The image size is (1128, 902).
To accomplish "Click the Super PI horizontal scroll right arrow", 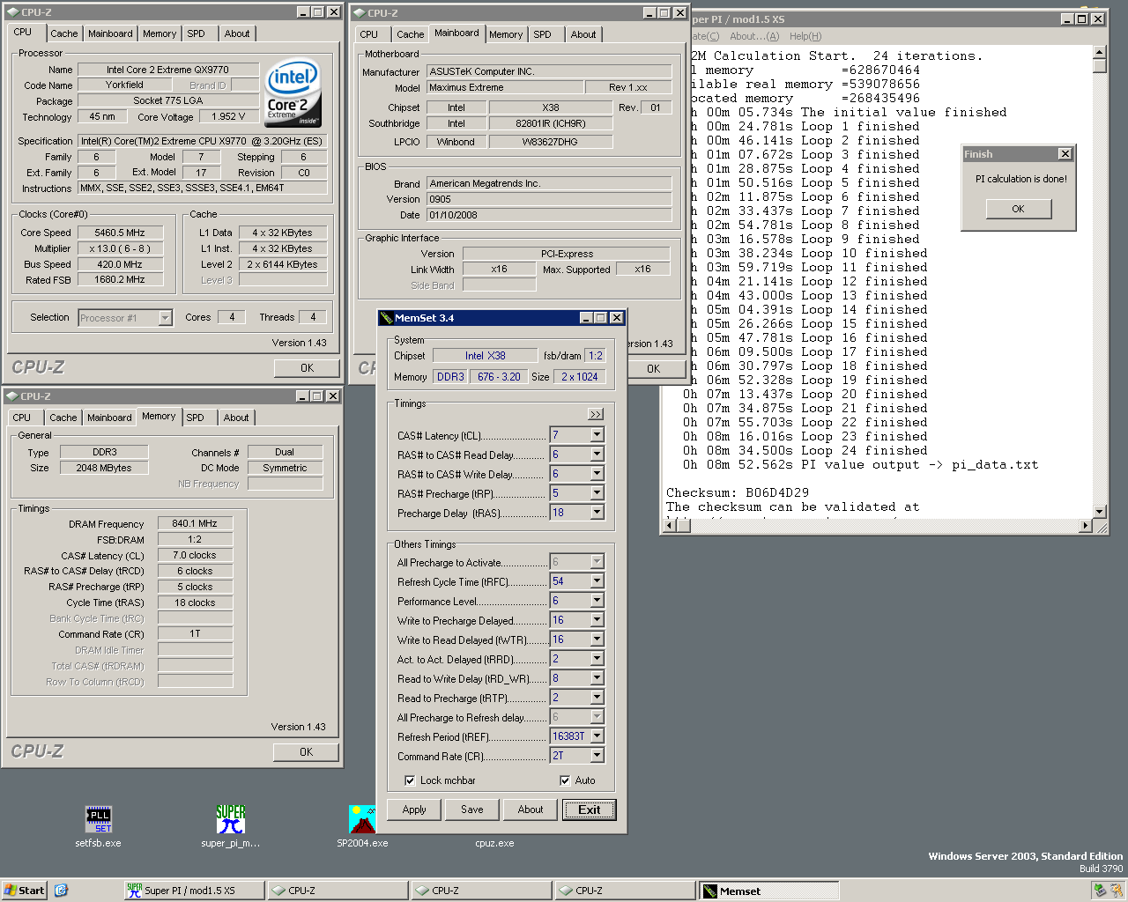I will pos(1086,526).
